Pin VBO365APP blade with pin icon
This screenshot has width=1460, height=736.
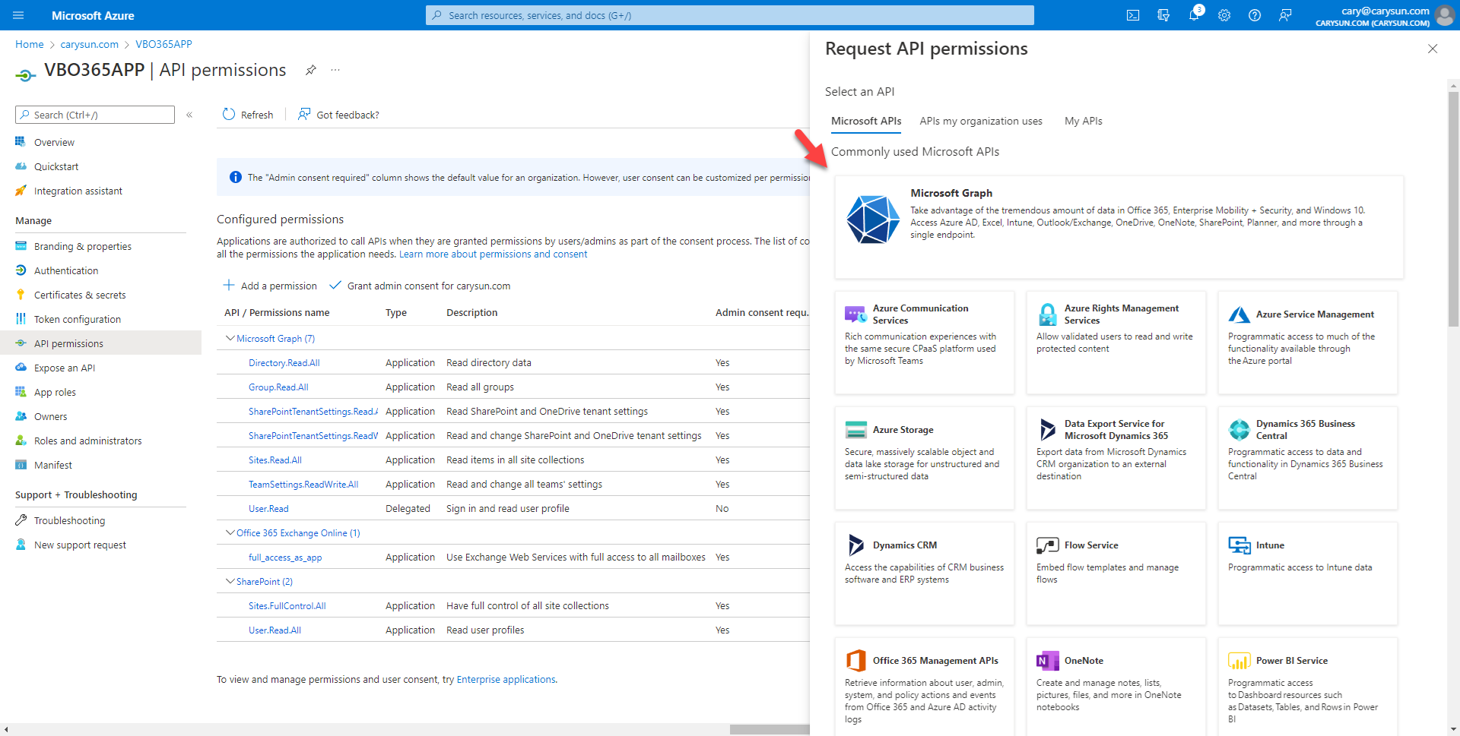coord(310,70)
